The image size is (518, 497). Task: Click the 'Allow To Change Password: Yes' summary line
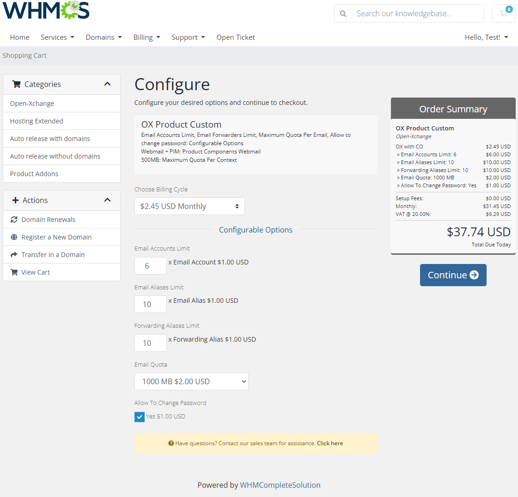click(x=453, y=186)
